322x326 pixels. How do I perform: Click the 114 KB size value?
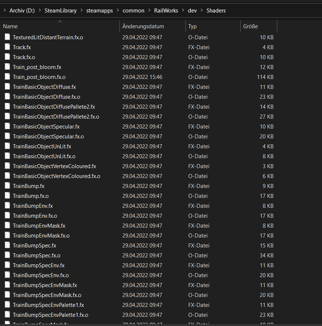(x=265, y=77)
